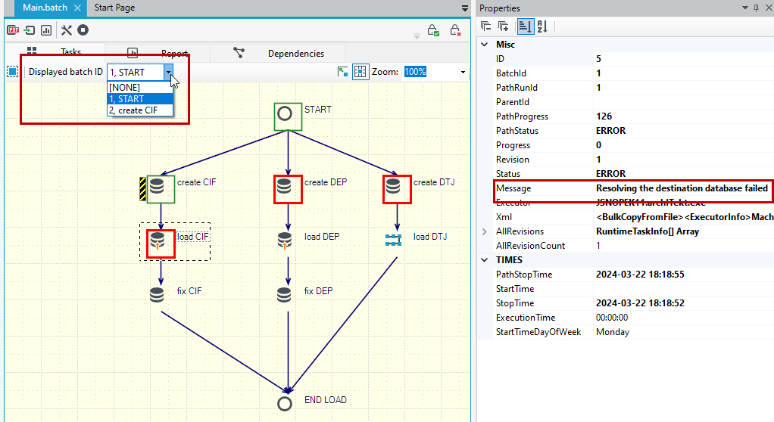Click the striped status marker beside create CIF
The width and height of the screenshot is (774, 422).
(142, 189)
